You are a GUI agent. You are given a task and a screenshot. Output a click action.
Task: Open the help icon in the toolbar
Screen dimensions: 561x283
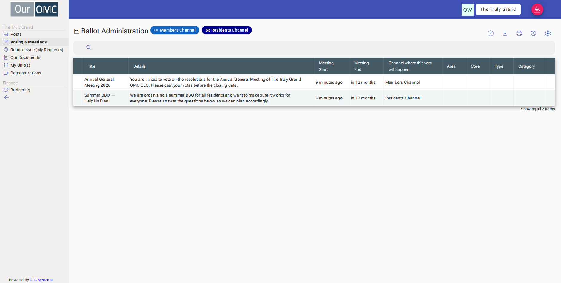coord(491,33)
